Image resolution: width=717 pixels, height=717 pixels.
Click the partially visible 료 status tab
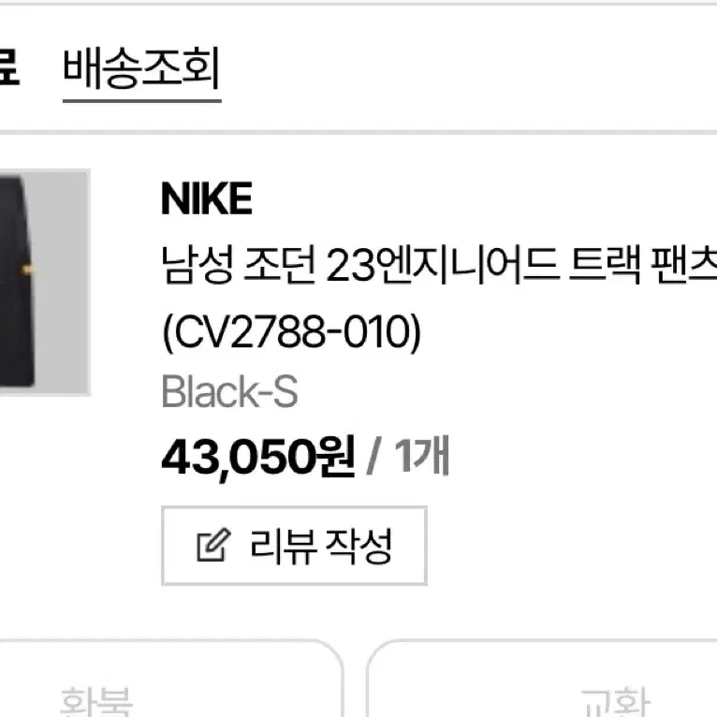coord(9,68)
